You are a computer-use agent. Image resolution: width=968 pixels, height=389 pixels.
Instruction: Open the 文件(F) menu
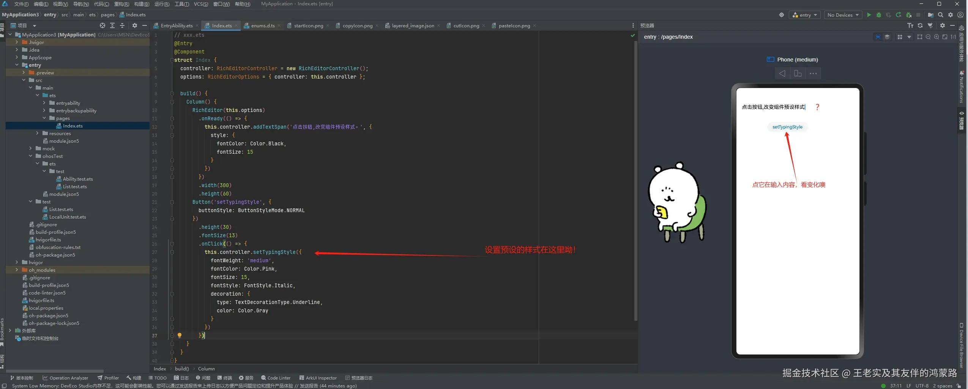(21, 4)
